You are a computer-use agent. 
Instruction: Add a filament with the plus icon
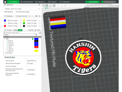pos(30,16)
